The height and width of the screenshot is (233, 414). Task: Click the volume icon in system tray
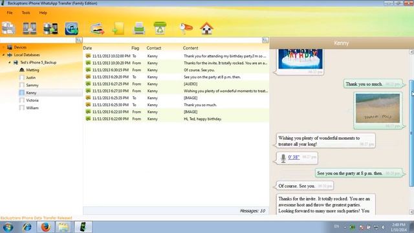tap(383, 227)
